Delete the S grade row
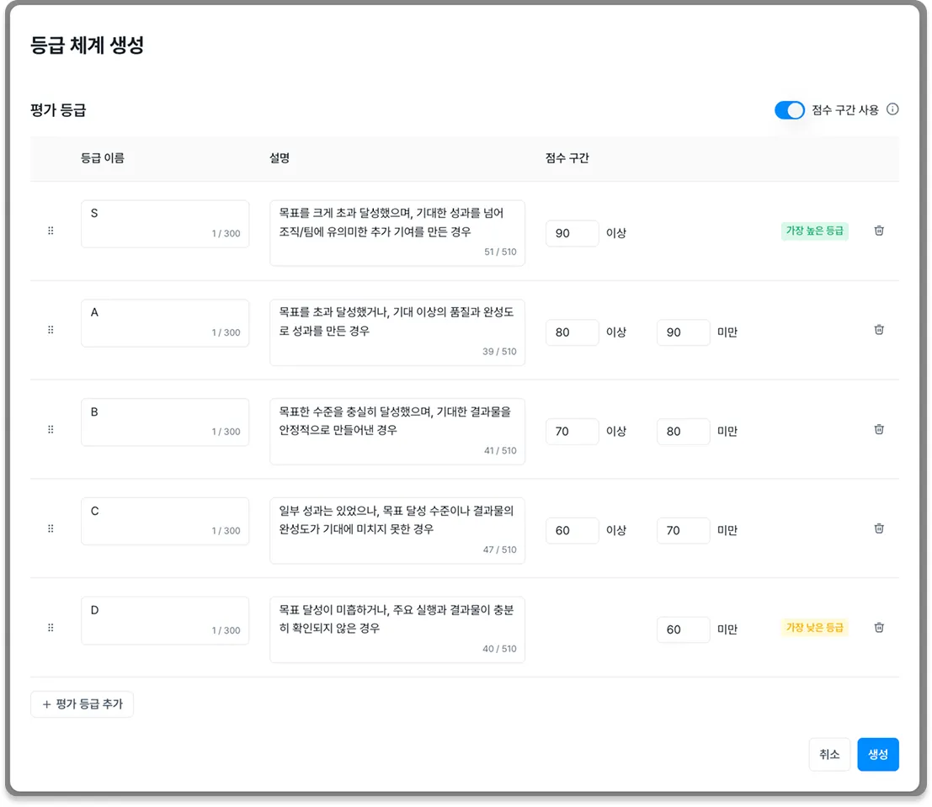932x807 pixels. pyautogui.click(x=878, y=231)
